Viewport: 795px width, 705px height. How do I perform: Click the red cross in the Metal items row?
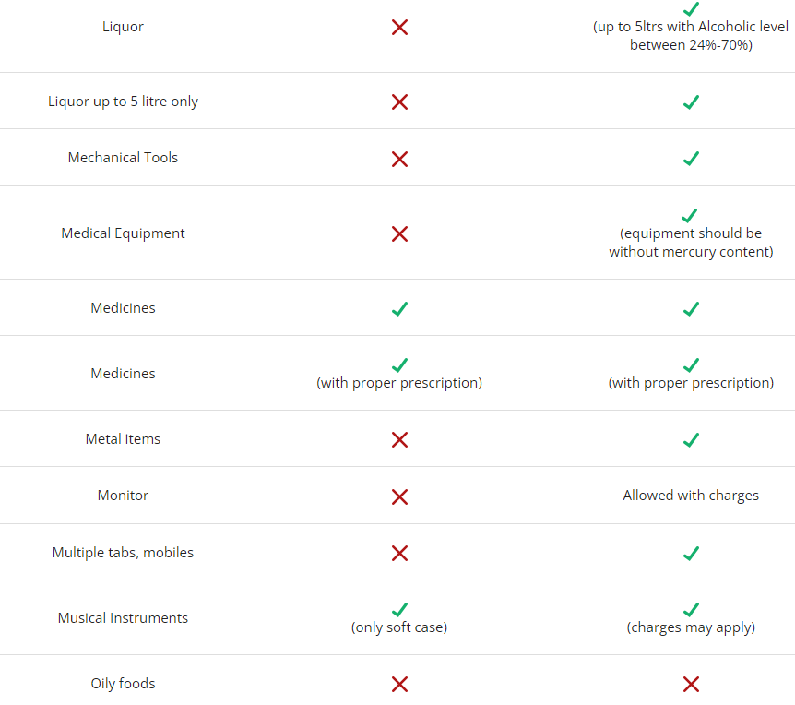pyautogui.click(x=399, y=440)
